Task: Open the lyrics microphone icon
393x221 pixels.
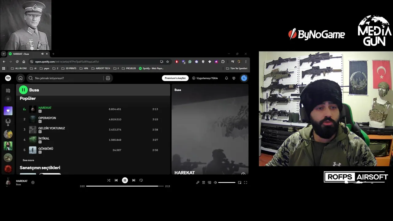Action: click(x=198, y=182)
